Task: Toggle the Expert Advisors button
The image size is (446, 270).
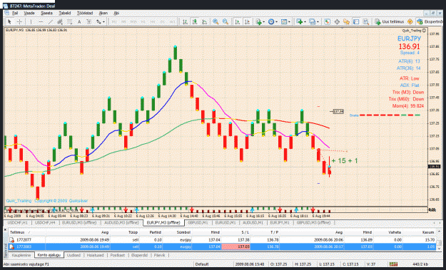Action: pos(430,21)
